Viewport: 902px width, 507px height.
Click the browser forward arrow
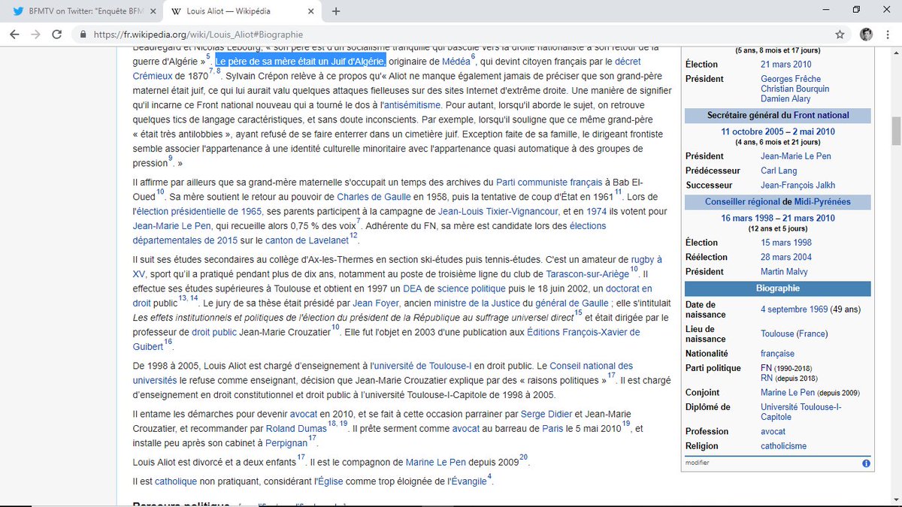[x=35, y=35]
